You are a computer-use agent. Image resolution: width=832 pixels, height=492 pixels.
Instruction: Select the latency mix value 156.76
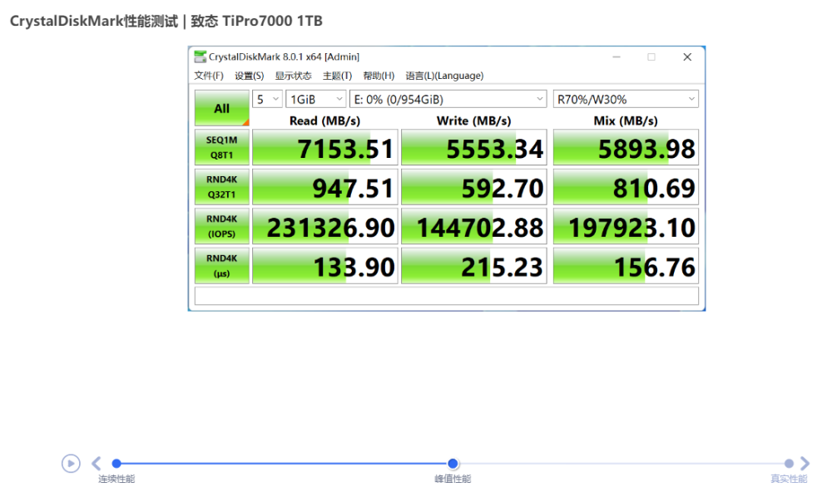click(626, 266)
